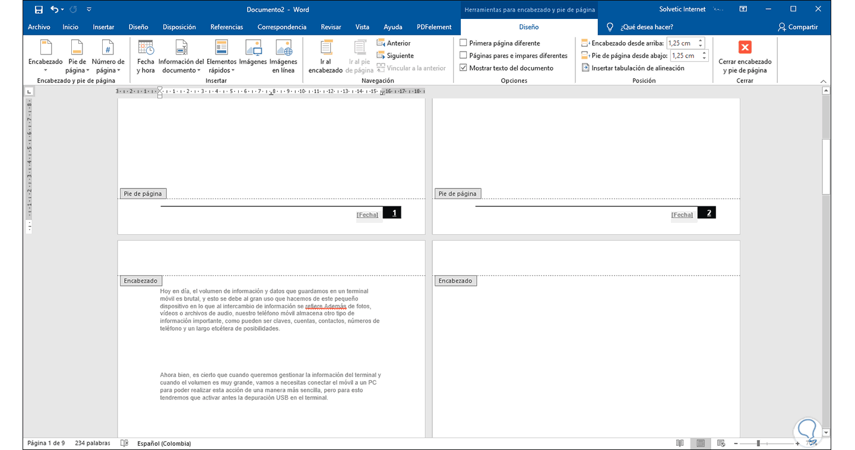Screen dimensions: 855x450
Task: Enable Primera página diferente
Action: [x=464, y=43]
